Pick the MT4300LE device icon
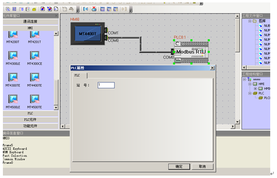277x178 pixels. coord(13,56)
